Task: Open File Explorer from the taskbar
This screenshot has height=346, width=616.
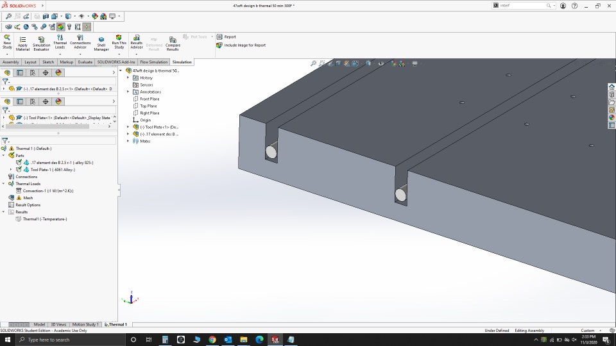Action: [244, 340]
